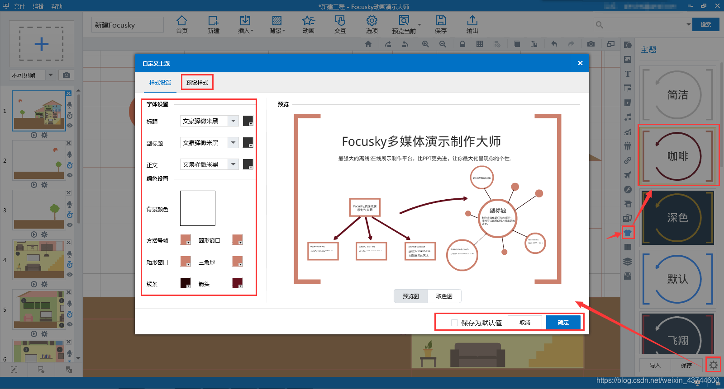Close the 自定义主题 dialog
Viewport: 724px width, 389px height.
[x=580, y=63]
